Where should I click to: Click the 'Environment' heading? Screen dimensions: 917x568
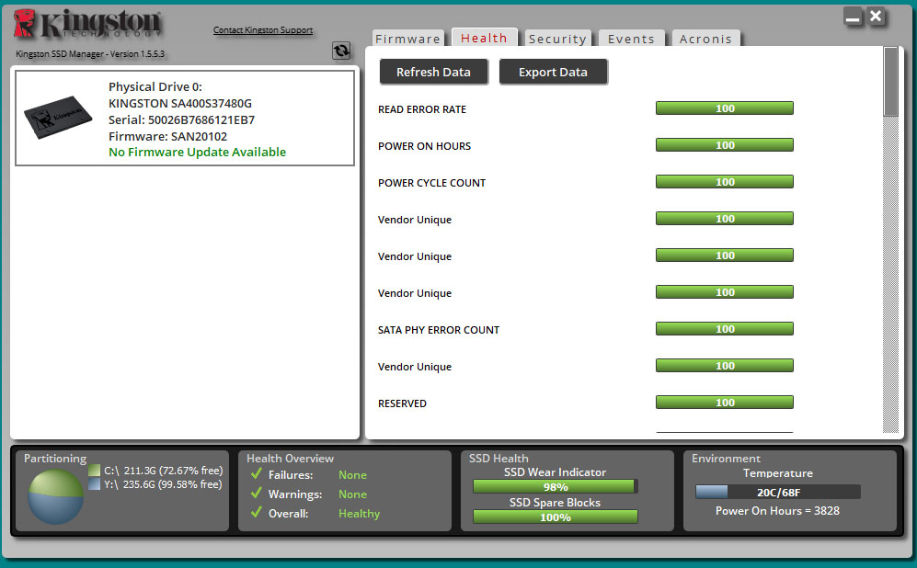pyautogui.click(x=727, y=458)
